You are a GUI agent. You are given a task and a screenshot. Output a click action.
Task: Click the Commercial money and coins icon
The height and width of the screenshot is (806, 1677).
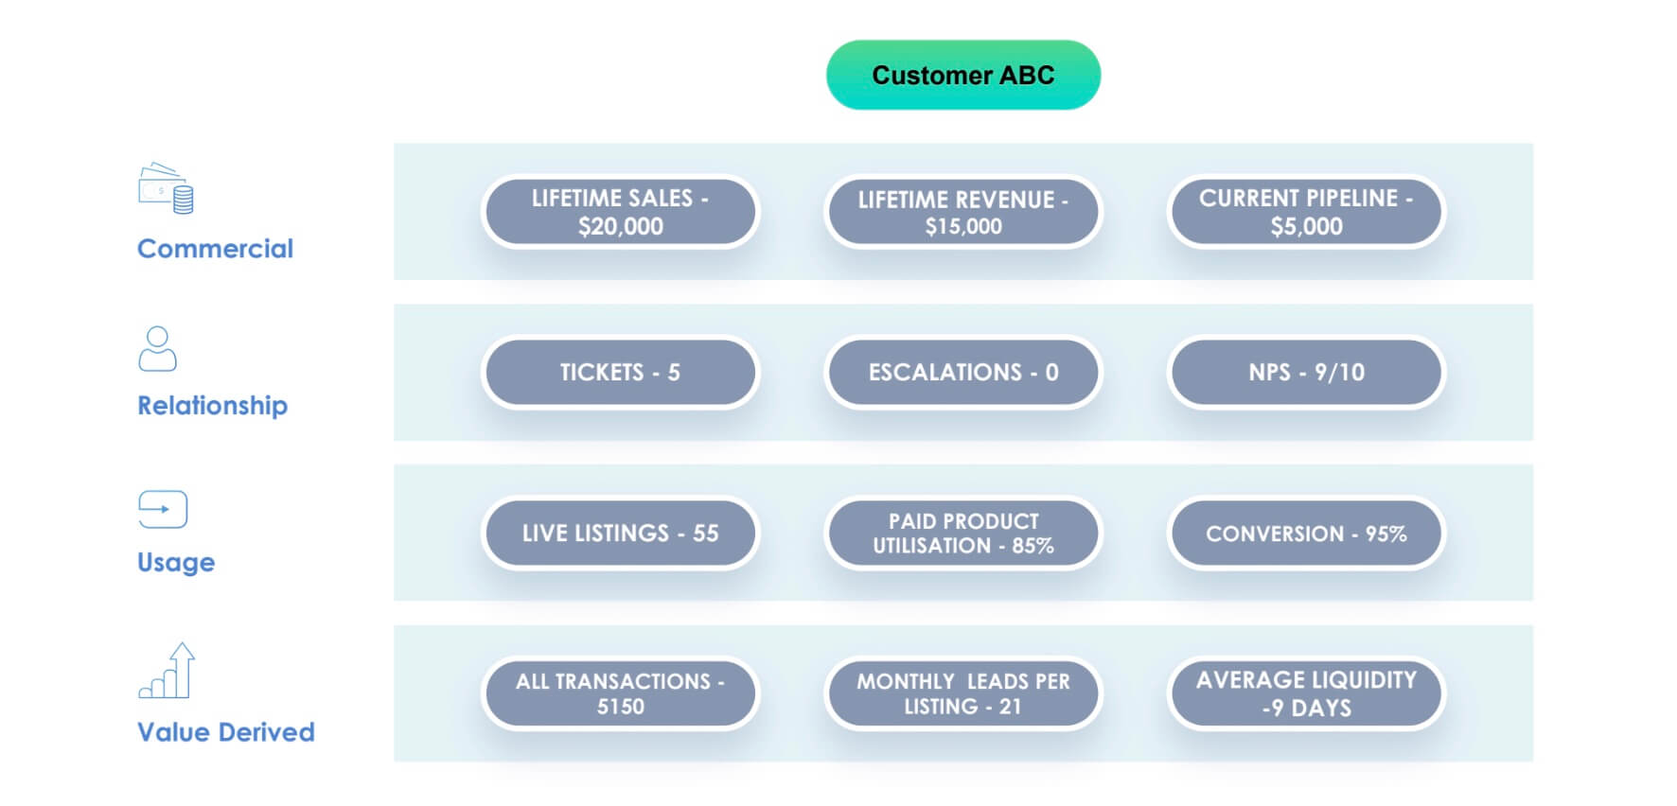tap(166, 188)
